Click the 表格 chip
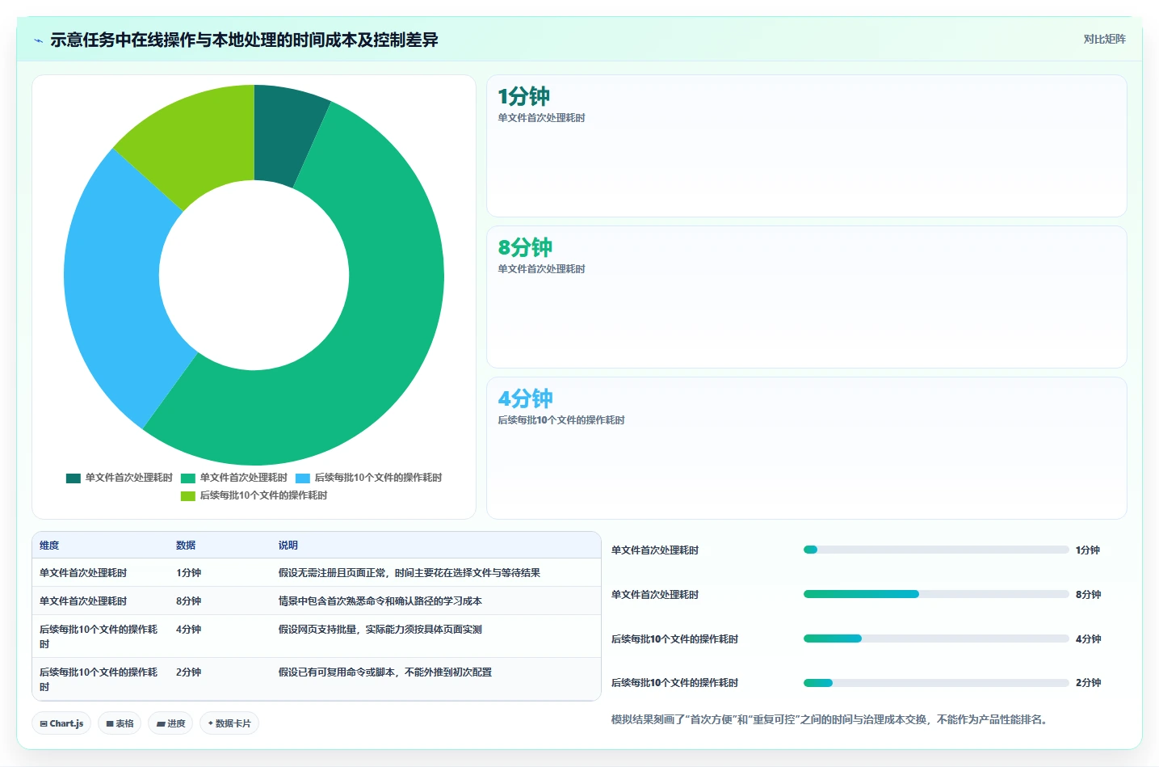1159x767 pixels. click(120, 723)
